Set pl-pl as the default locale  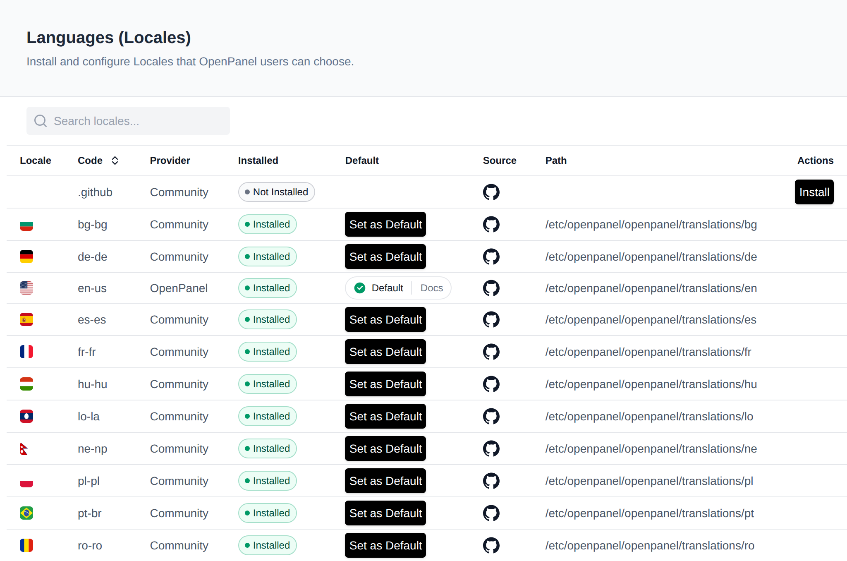pos(385,481)
